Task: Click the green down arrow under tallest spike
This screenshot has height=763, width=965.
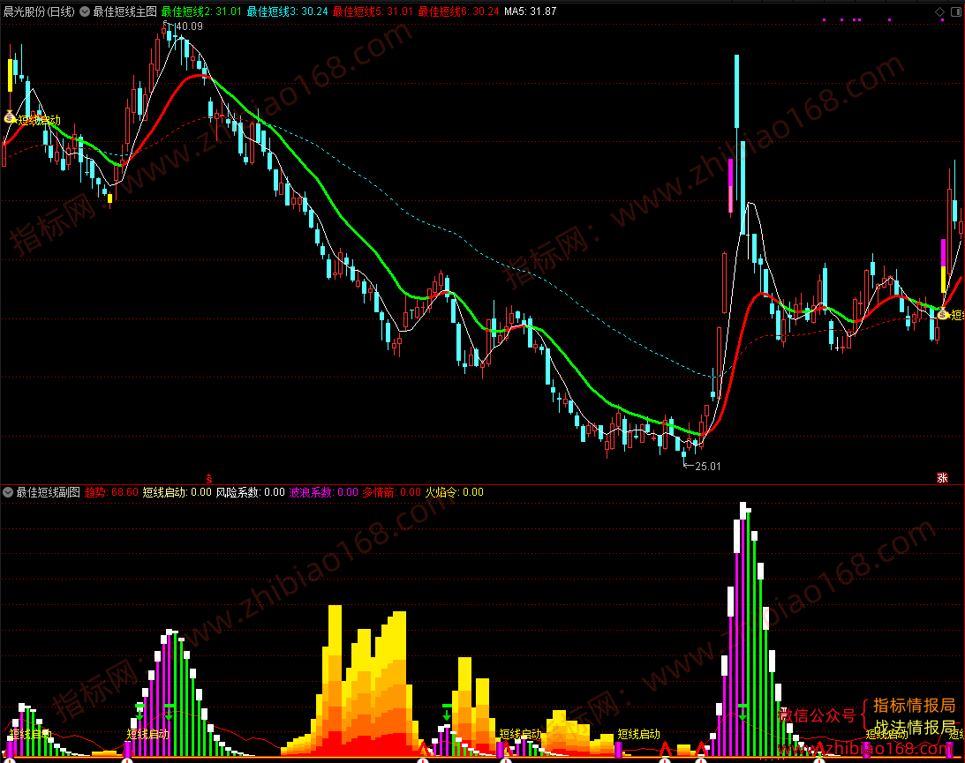Action: pyautogui.click(x=743, y=713)
